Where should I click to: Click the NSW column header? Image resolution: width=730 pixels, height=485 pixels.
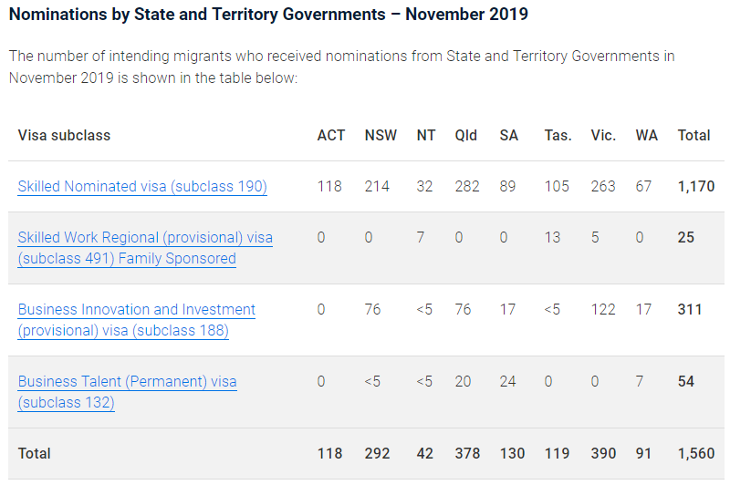[x=381, y=135]
